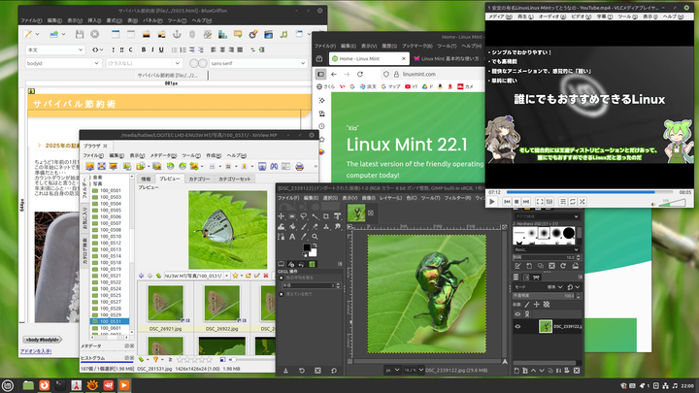Delete layer icon in GIMP layers panel
Image resolution: width=699 pixels, height=393 pixels.
(577, 371)
